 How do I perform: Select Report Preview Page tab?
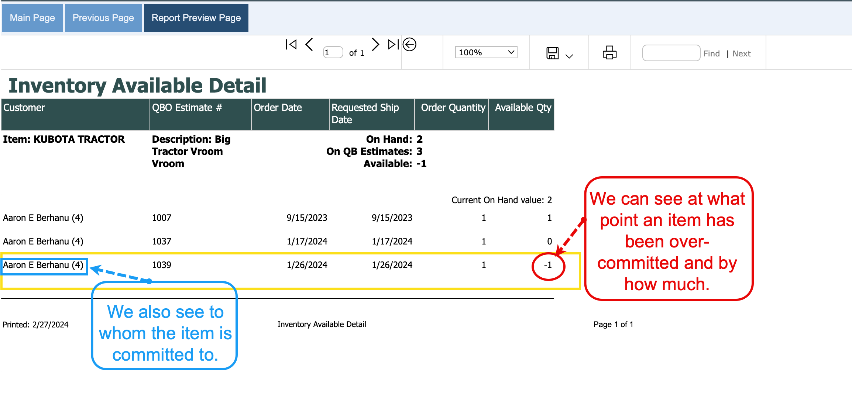(196, 18)
